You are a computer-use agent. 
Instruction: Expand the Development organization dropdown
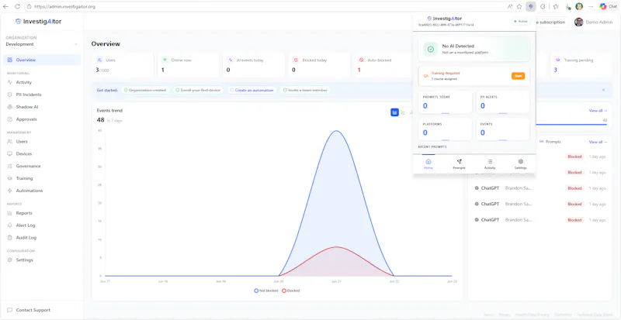pos(42,44)
